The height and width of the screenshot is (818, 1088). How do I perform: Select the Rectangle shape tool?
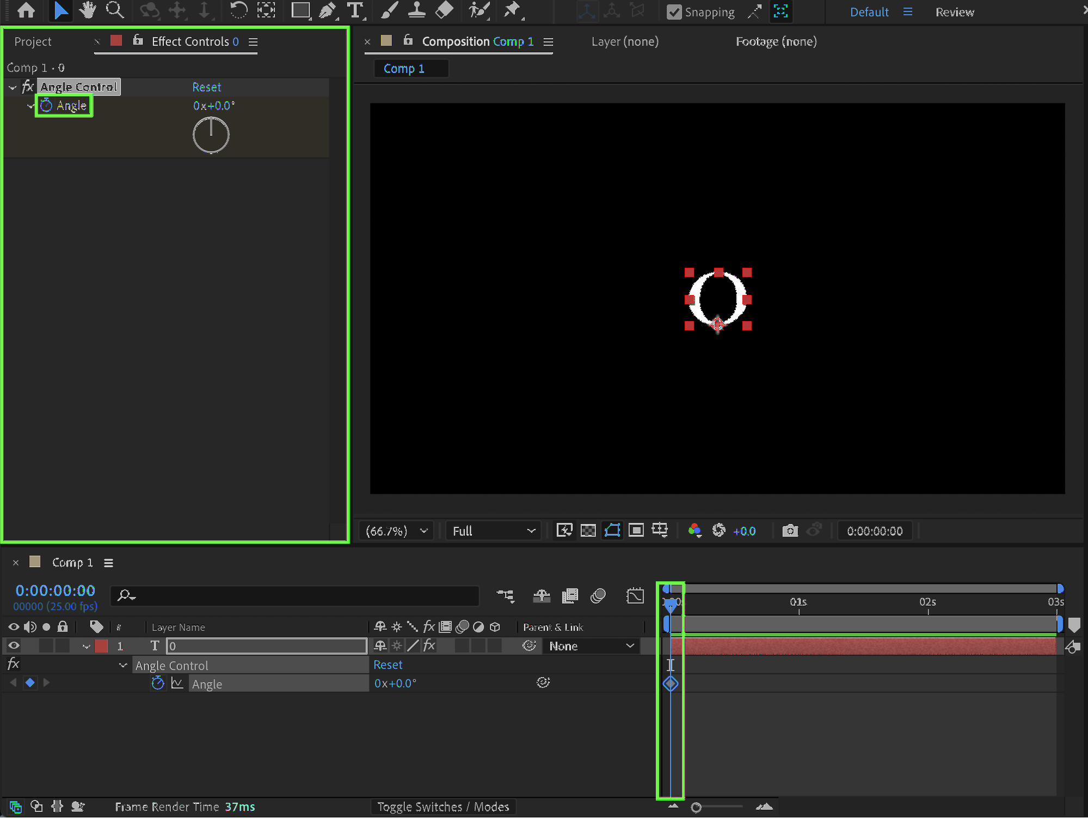pos(300,10)
